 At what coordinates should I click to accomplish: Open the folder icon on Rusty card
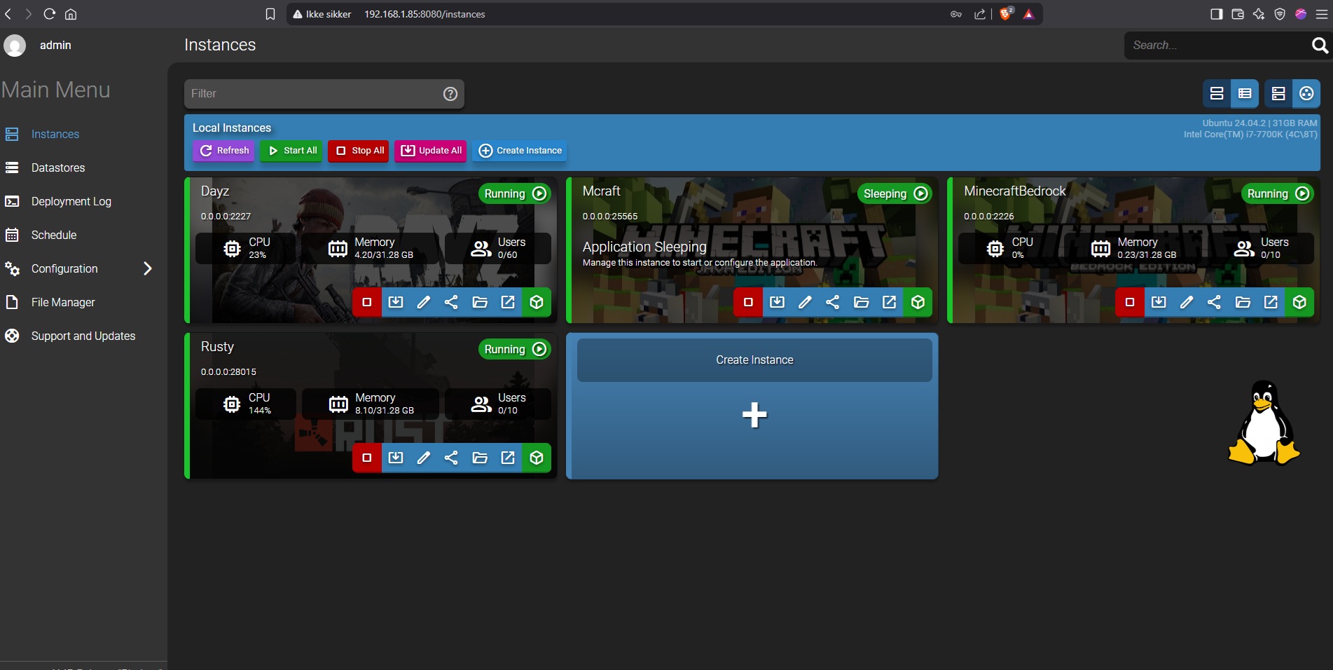click(x=480, y=458)
